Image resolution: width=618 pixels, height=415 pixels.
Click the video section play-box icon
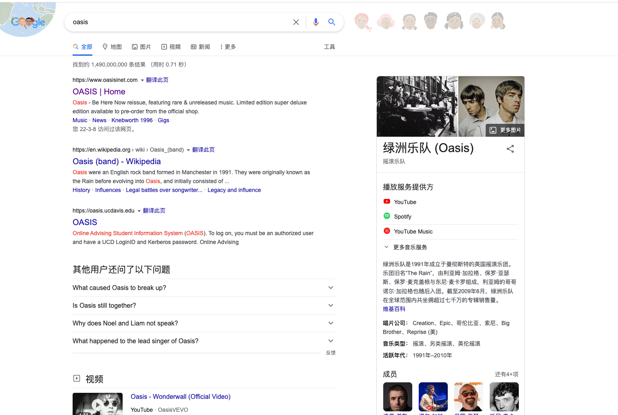(77, 378)
